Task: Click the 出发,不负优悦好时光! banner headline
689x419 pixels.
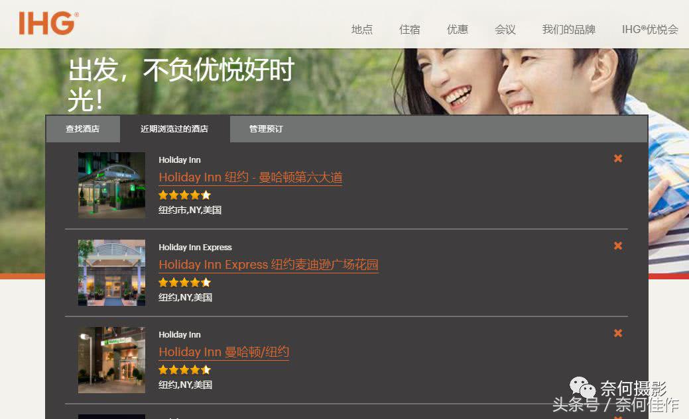Action: tap(181, 84)
